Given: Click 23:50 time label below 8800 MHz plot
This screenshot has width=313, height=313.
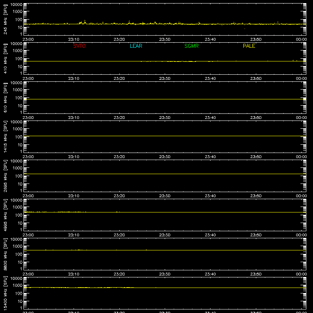Looking at the screenshot, I should [256, 274].
